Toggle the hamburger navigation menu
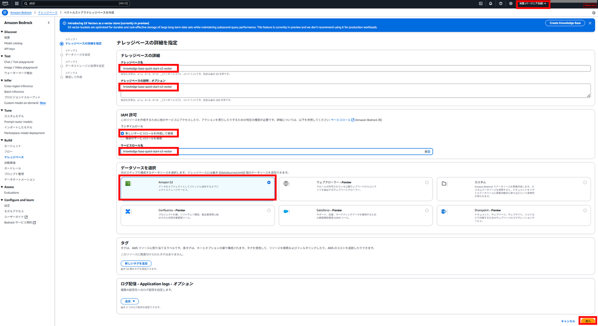The height and width of the screenshot is (326, 598). point(5,13)
